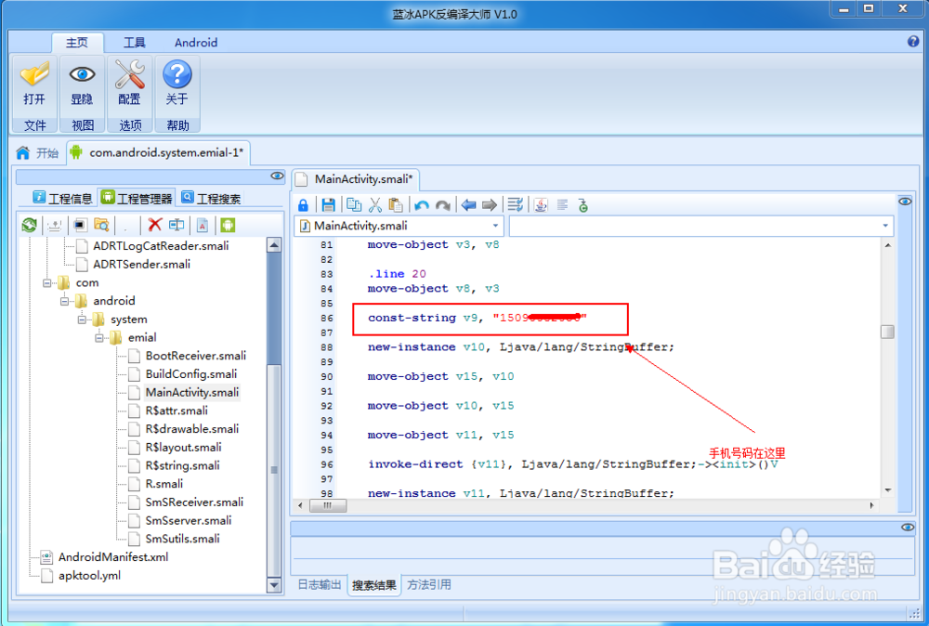Click the console window icon in project toolbar
The height and width of the screenshot is (626, 929).
(x=80, y=225)
